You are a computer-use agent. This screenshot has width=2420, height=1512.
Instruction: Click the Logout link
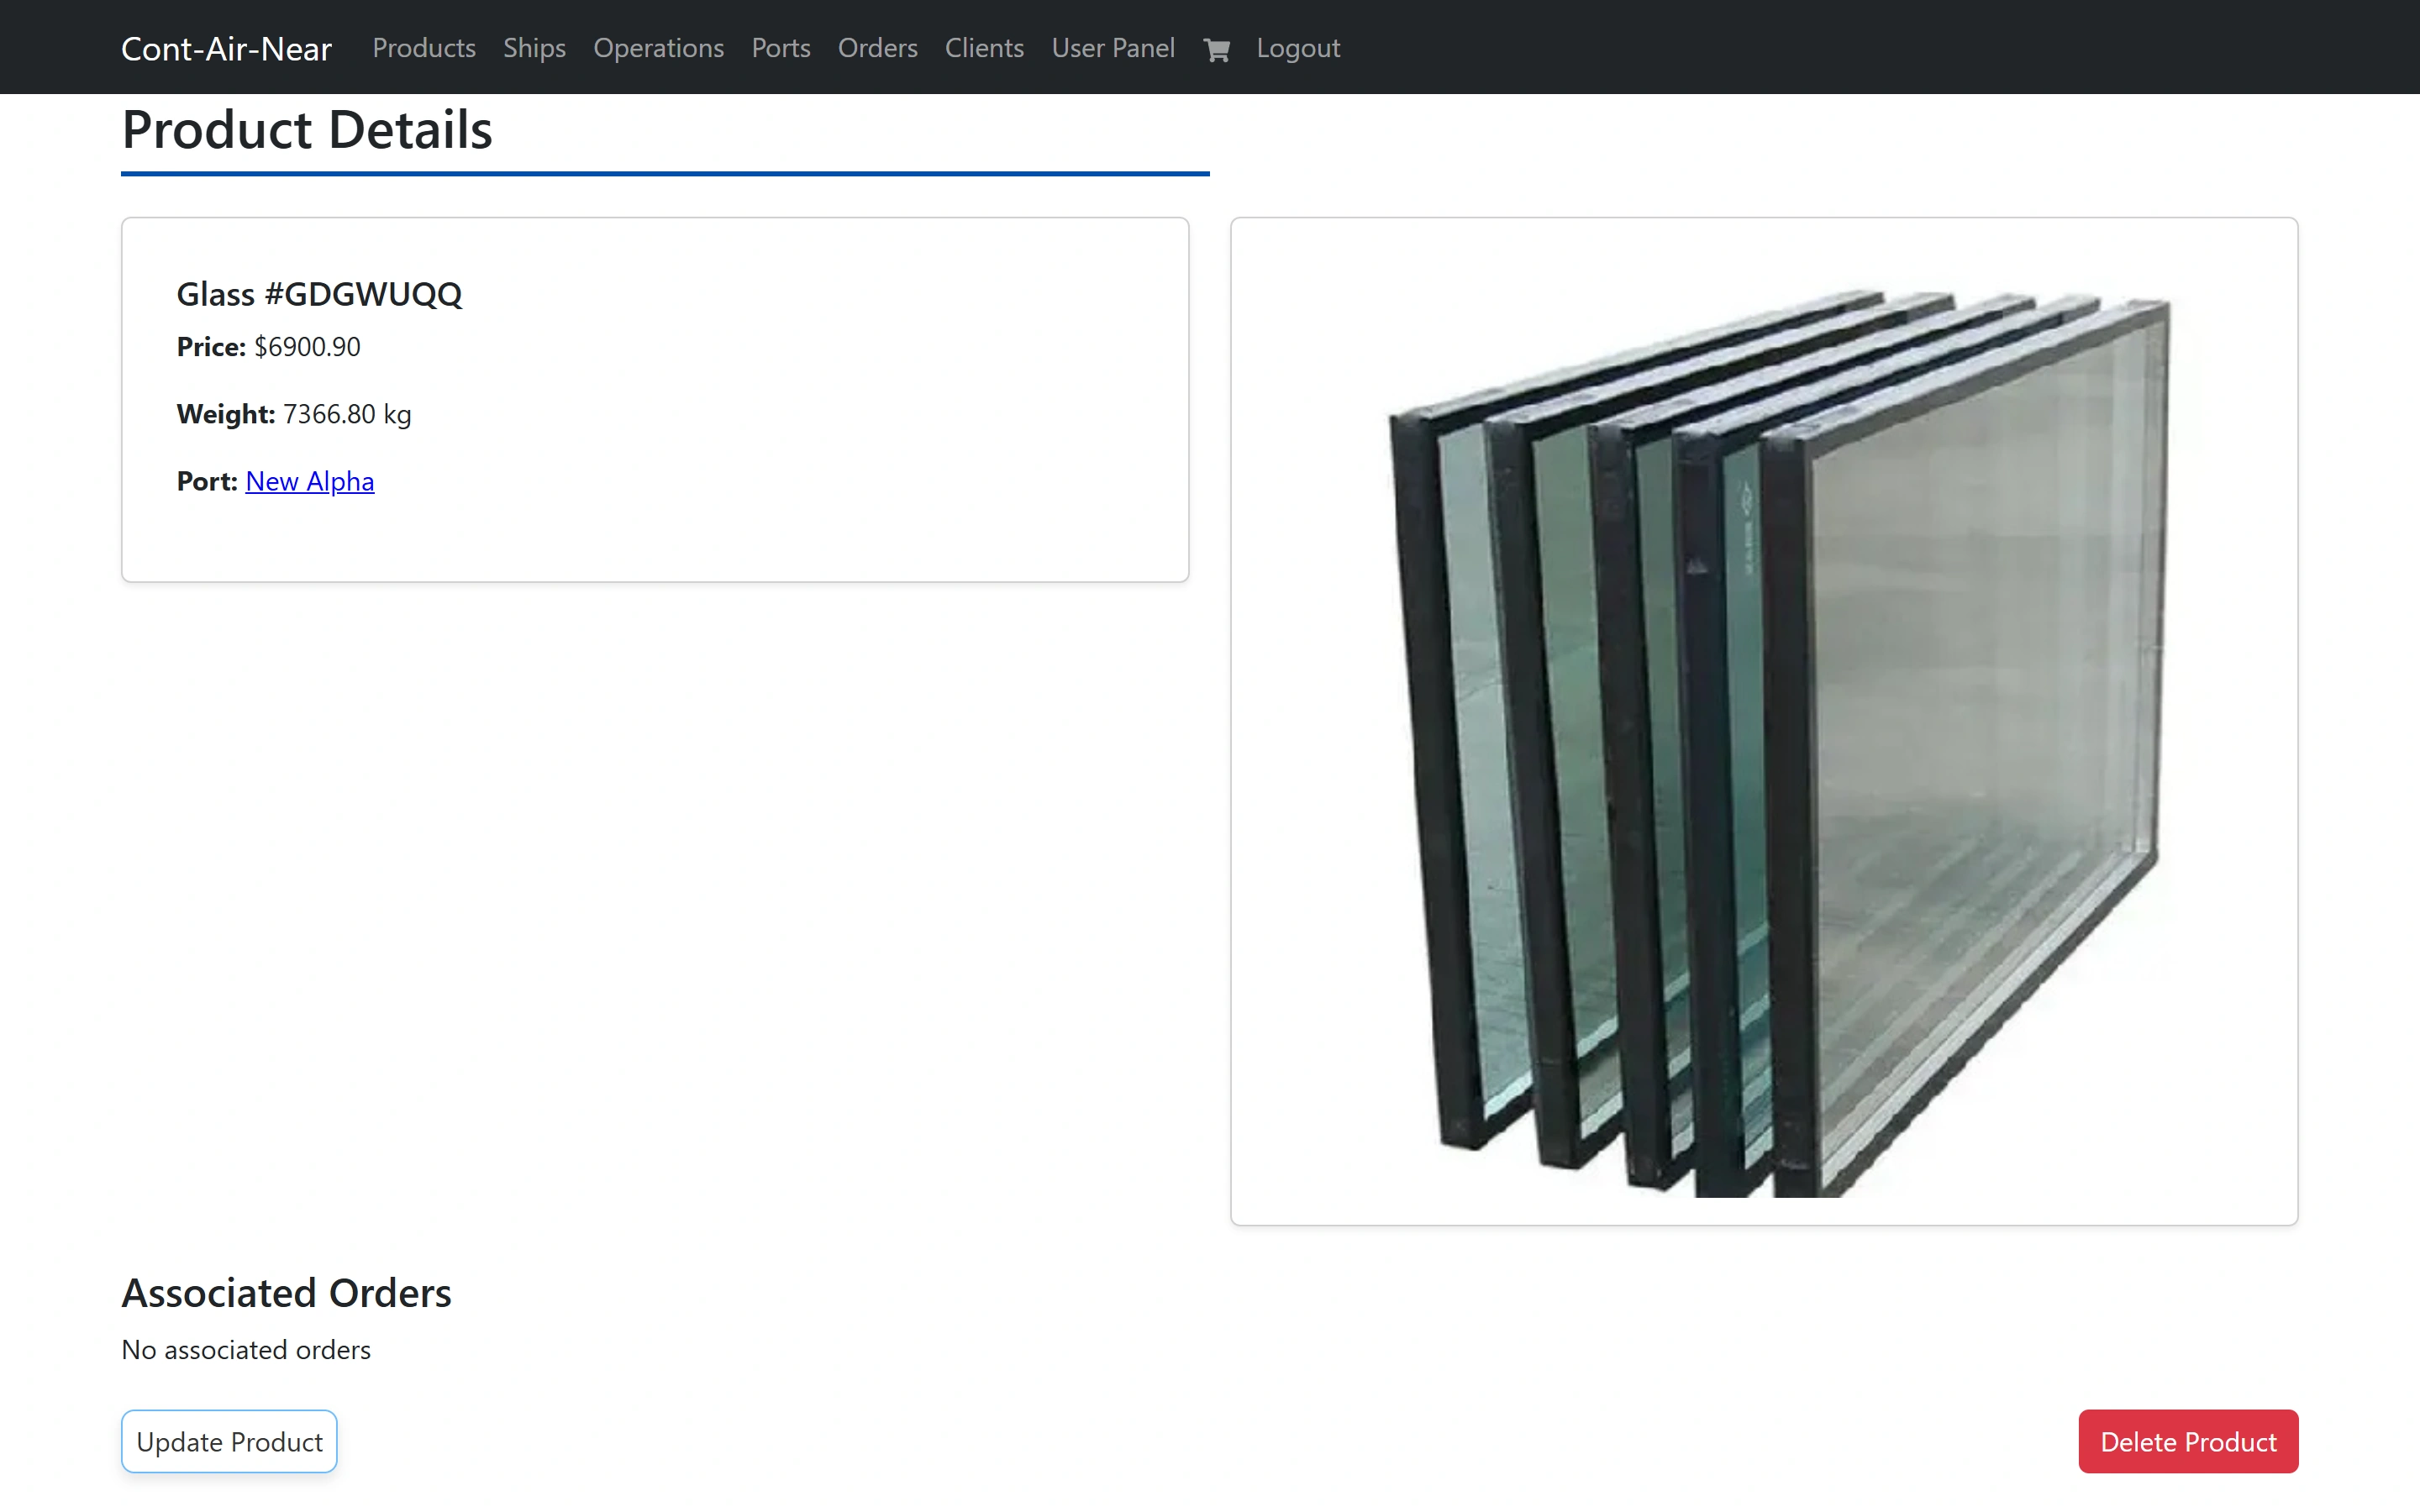pos(1298,48)
